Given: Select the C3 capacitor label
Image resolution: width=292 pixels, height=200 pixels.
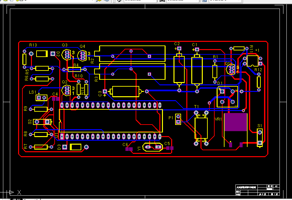Looking at the screenshot, I should pyautogui.click(x=100, y=94).
